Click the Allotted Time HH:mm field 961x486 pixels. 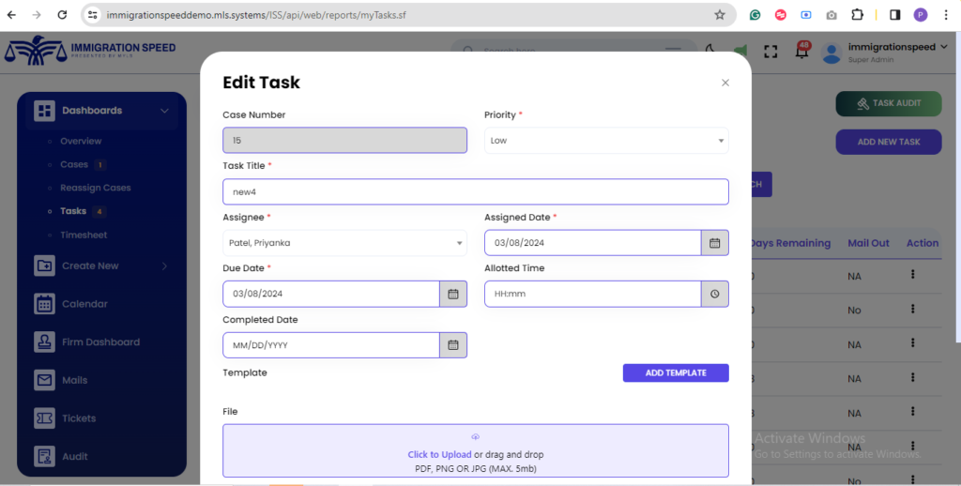tap(593, 294)
